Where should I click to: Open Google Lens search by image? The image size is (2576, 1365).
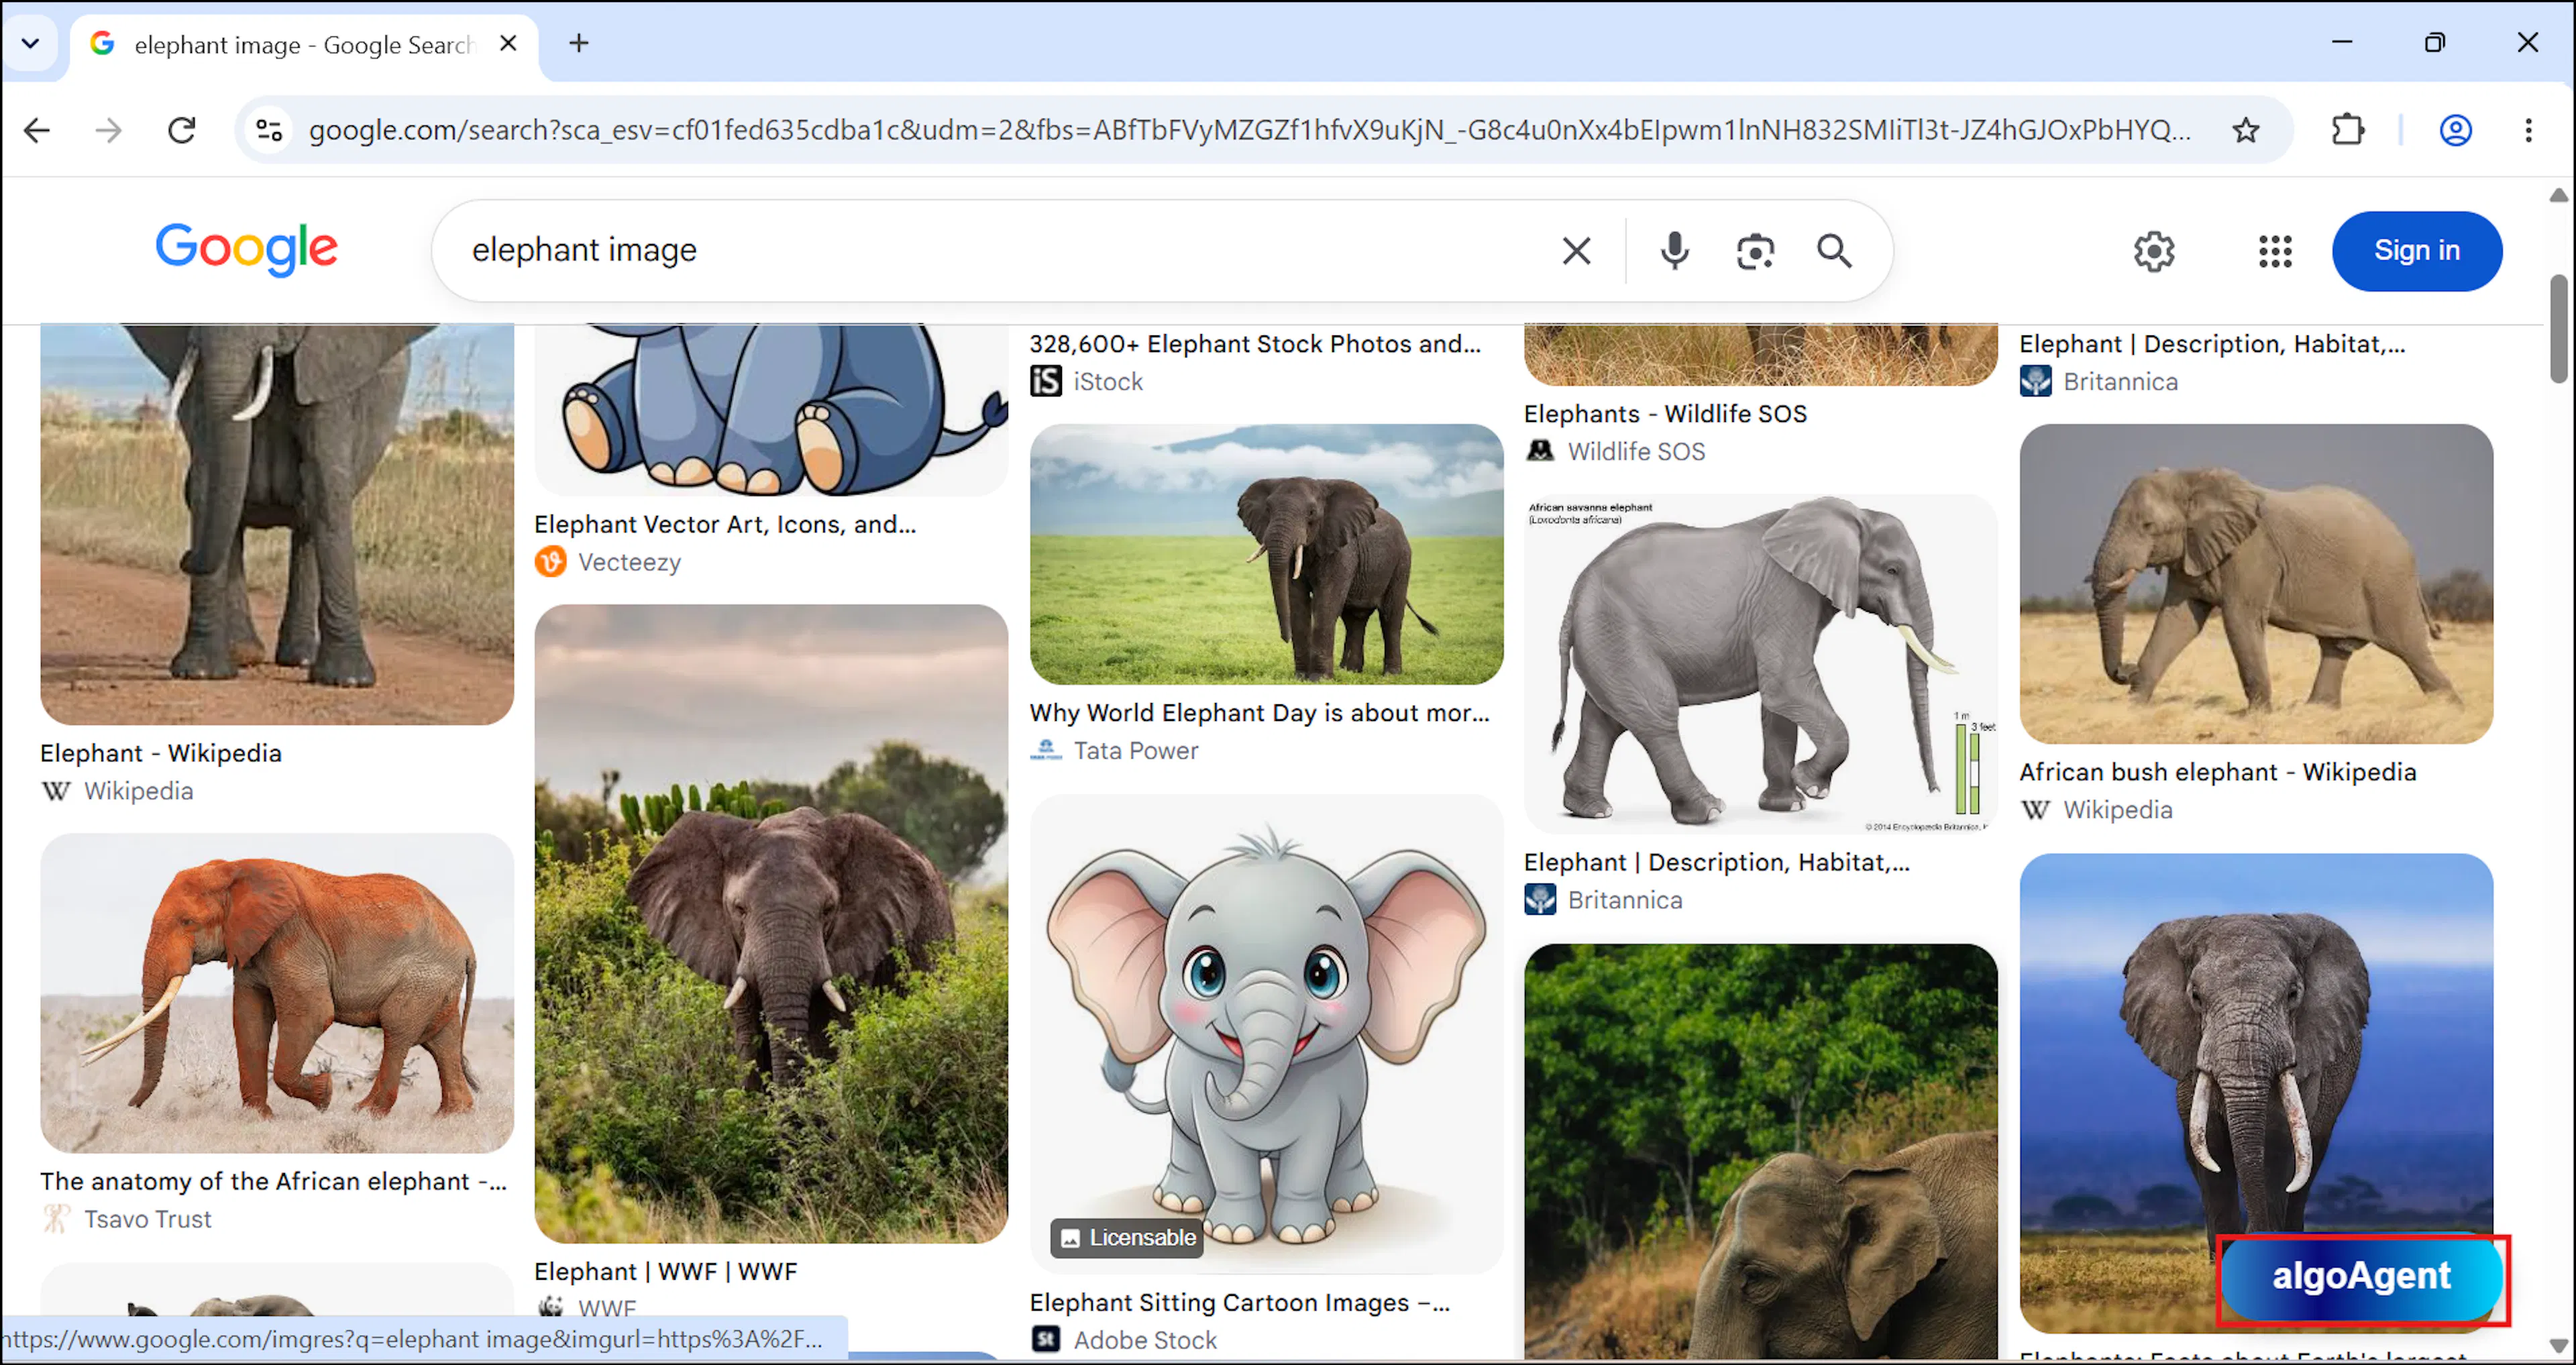[1755, 251]
